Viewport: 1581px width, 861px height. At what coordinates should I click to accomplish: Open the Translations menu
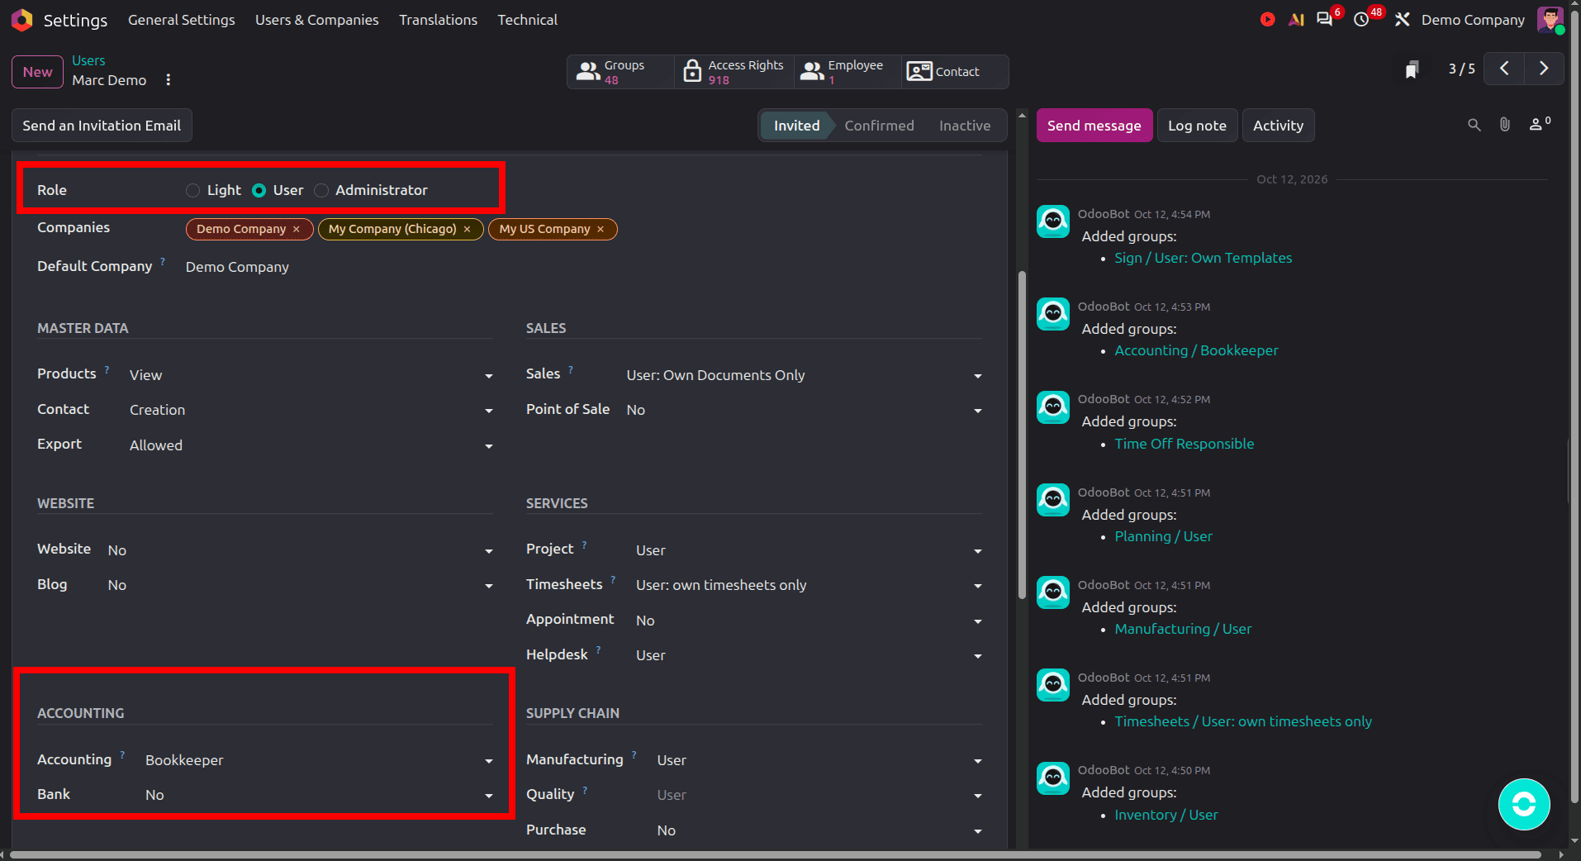point(438,20)
